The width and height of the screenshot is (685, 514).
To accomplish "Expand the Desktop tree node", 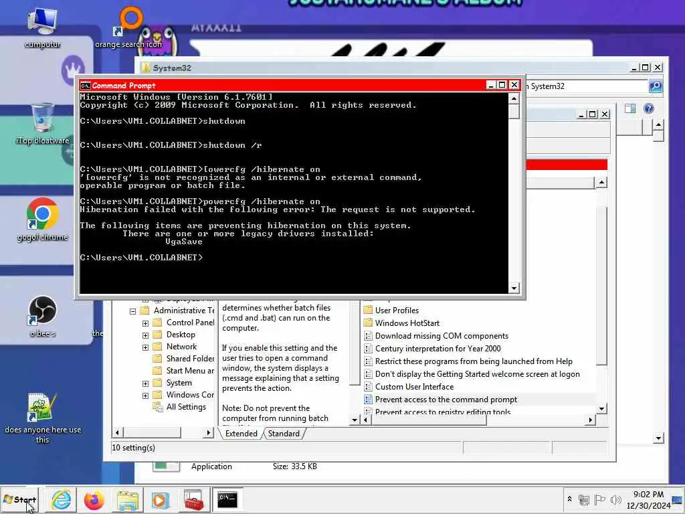I will [x=145, y=335].
